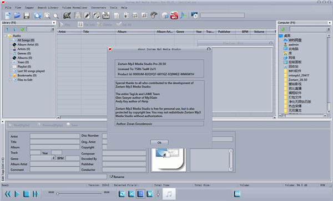This screenshot has width=333, height=201.
Task: Open the Tools menu
Action: coord(113,8)
